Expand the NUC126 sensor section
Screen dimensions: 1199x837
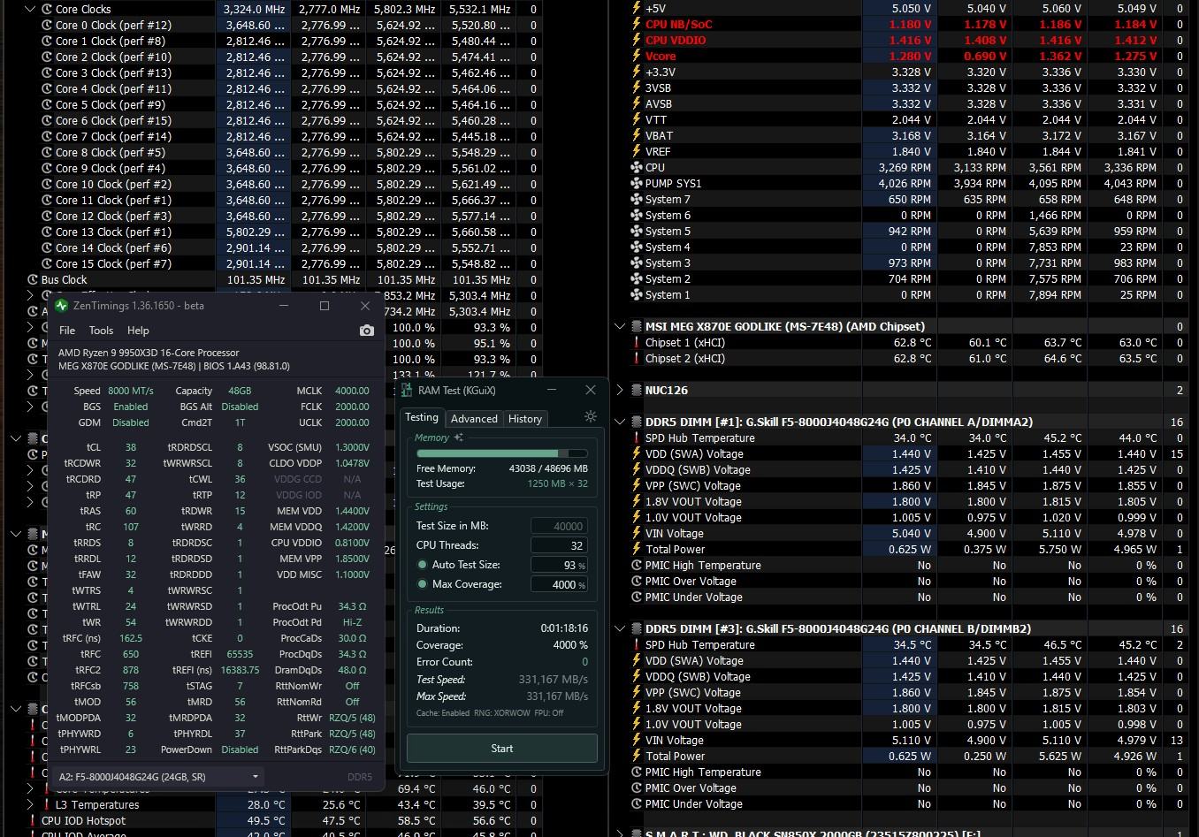tap(620, 391)
